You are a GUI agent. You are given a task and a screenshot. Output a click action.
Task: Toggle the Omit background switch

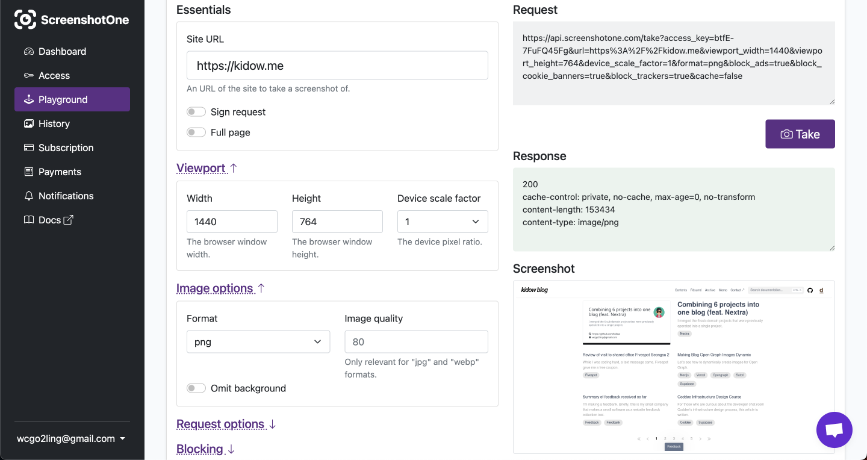(x=196, y=388)
